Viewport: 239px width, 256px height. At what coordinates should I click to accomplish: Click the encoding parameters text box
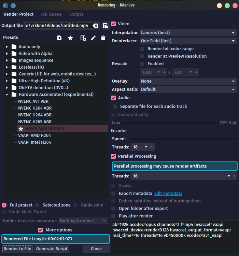(x=174, y=237)
